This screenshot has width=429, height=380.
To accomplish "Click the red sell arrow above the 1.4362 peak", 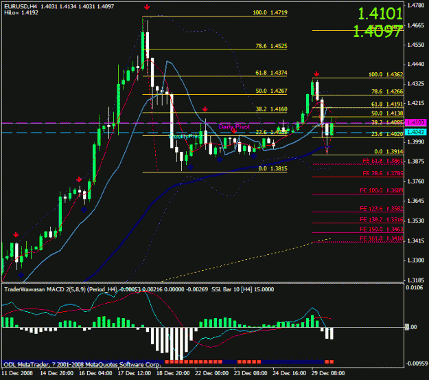I will click(x=316, y=74).
